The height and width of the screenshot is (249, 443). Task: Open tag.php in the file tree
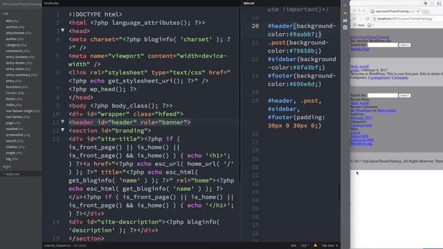pyautogui.click(x=12, y=159)
